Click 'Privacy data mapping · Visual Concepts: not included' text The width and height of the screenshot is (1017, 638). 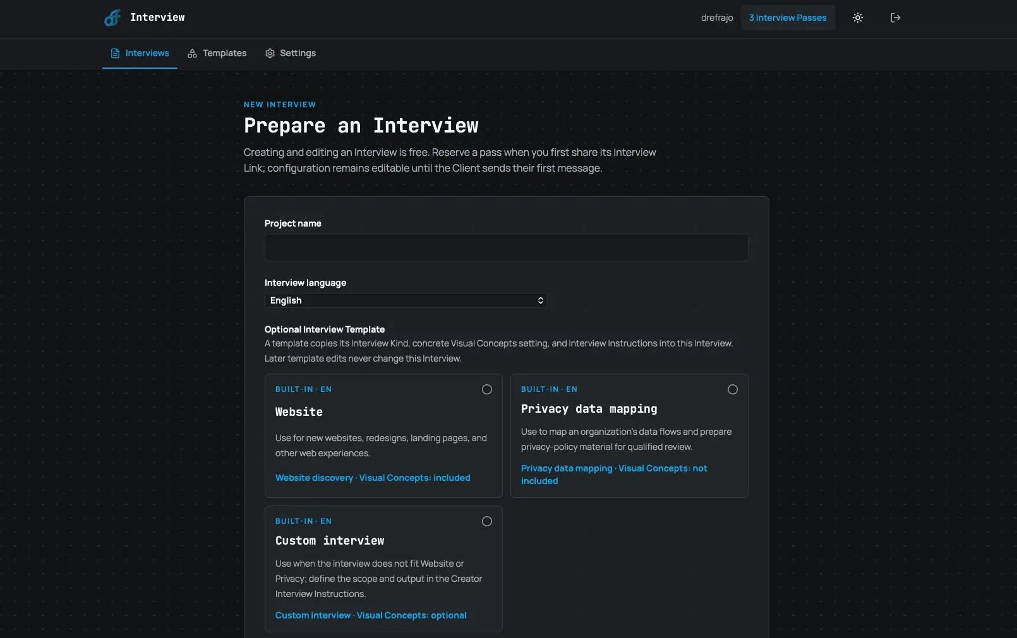(614, 475)
